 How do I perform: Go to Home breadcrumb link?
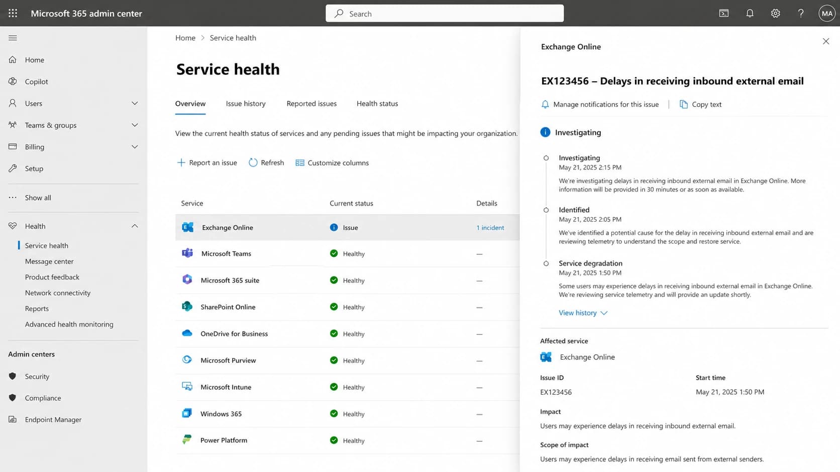185,38
